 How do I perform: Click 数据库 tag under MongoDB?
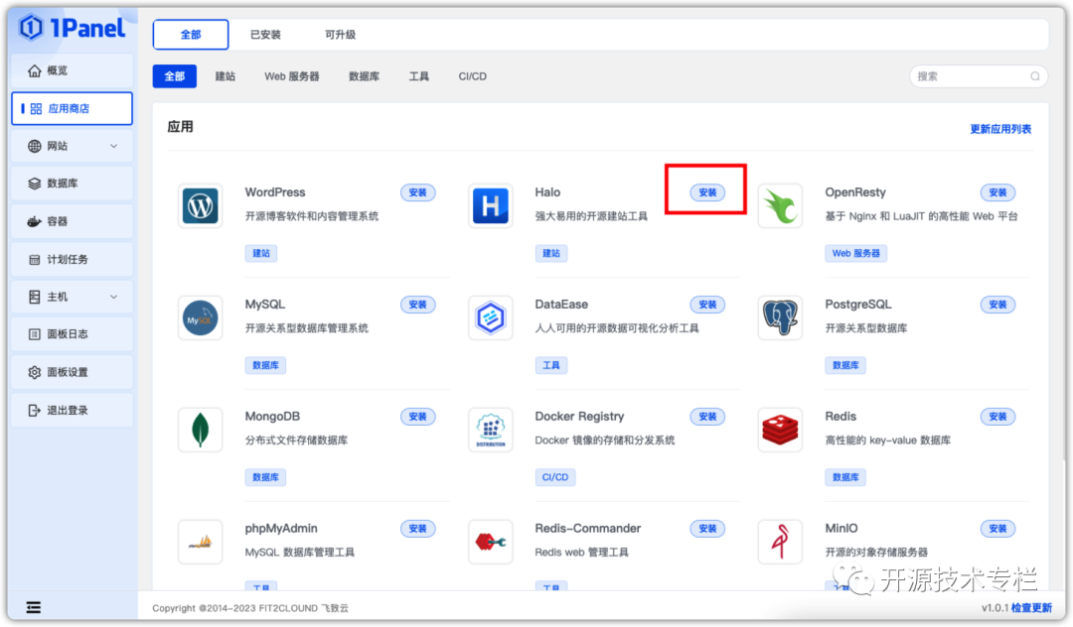(x=265, y=477)
